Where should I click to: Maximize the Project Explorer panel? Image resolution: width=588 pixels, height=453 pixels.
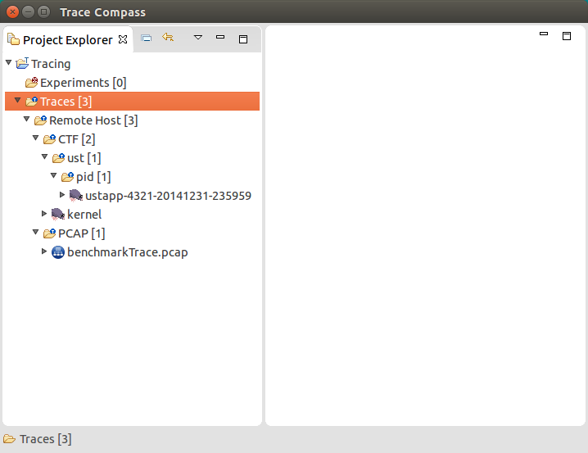pyautogui.click(x=242, y=39)
